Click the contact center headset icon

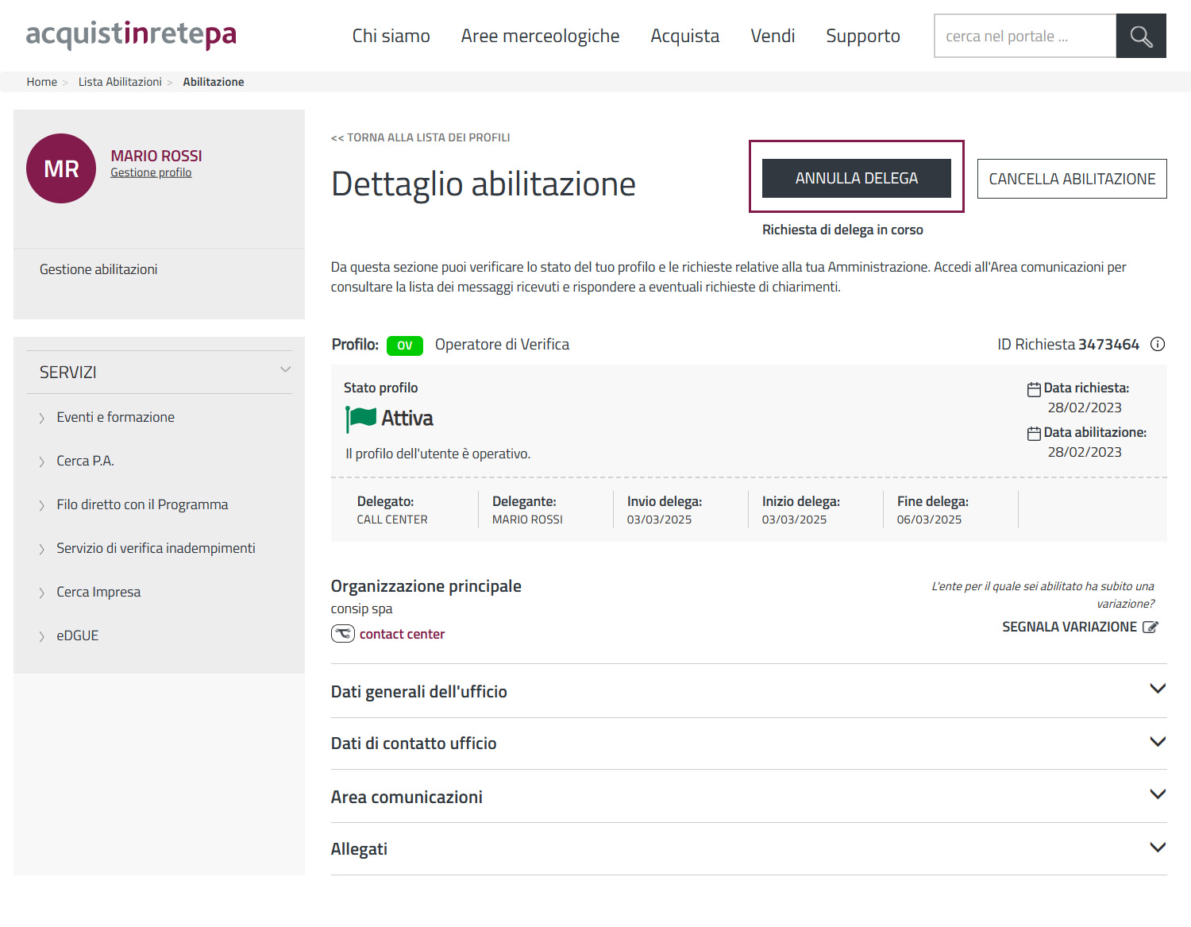pos(343,634)
